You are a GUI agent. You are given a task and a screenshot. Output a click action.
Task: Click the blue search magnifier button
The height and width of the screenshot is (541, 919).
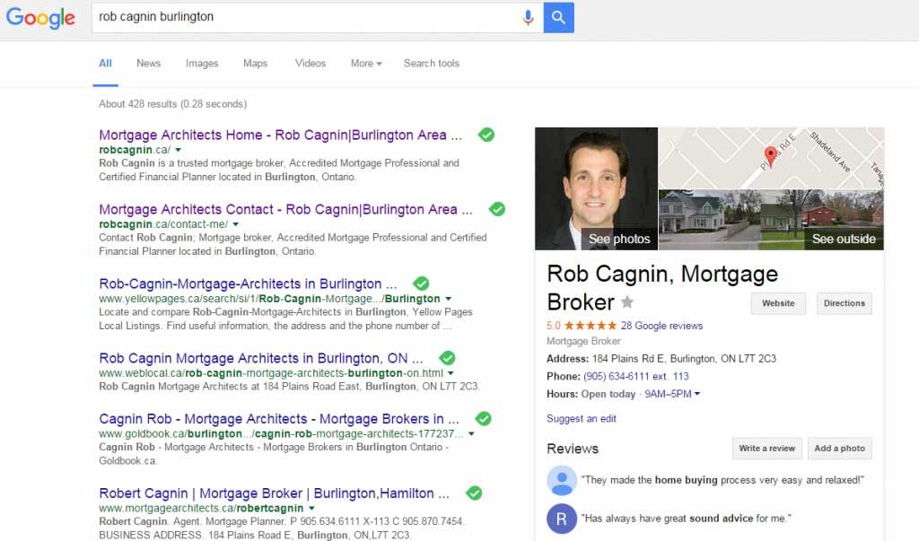pyautogui.click(x=558, y=17)
